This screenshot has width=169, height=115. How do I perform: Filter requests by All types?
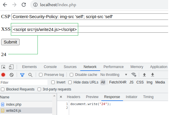103,82
